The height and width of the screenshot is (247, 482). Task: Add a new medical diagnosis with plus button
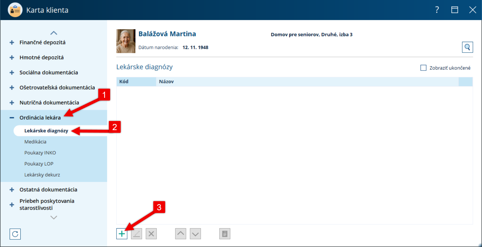click(122, 234)
